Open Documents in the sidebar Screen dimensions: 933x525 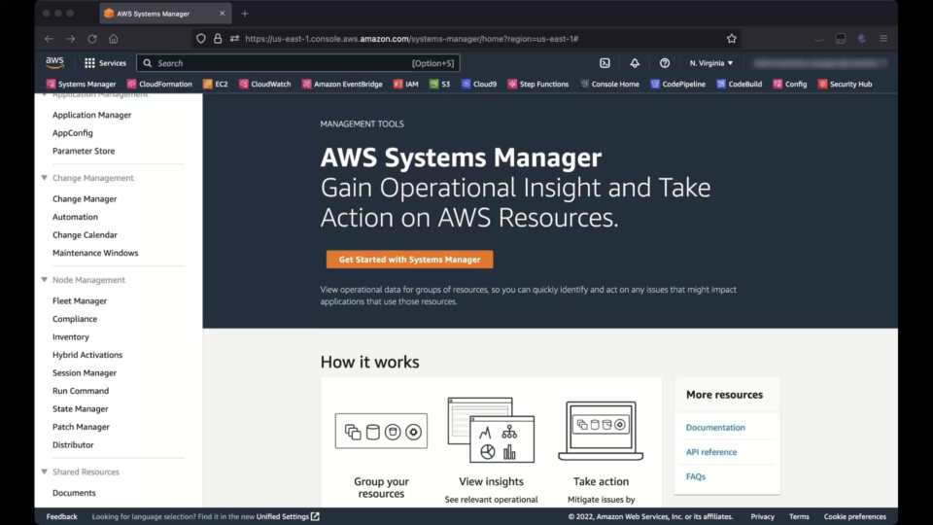pyautogui.click(x=74, y=492)
